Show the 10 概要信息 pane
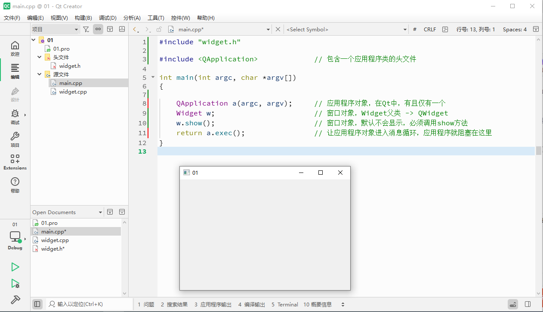This screenshot has height=312, width=543. (x=318, y=304)
